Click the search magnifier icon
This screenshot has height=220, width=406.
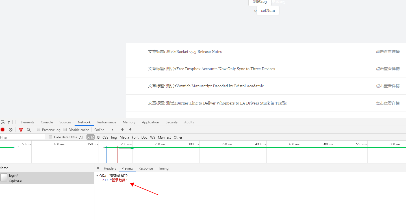pyautogui.click(x=29, y=130)
